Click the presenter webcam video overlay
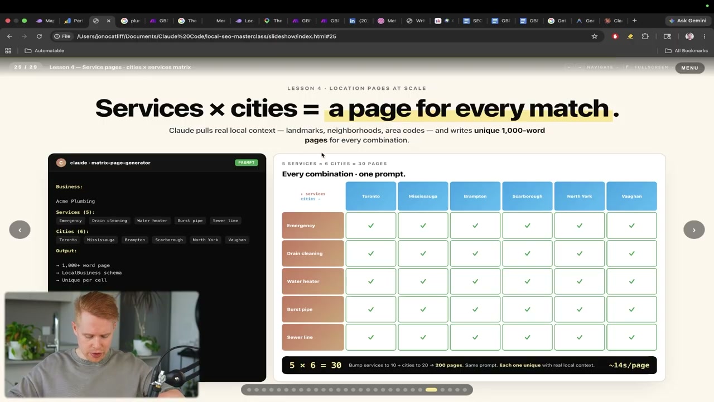The height and width of the screenshot is (402, 714). point(102,344)
